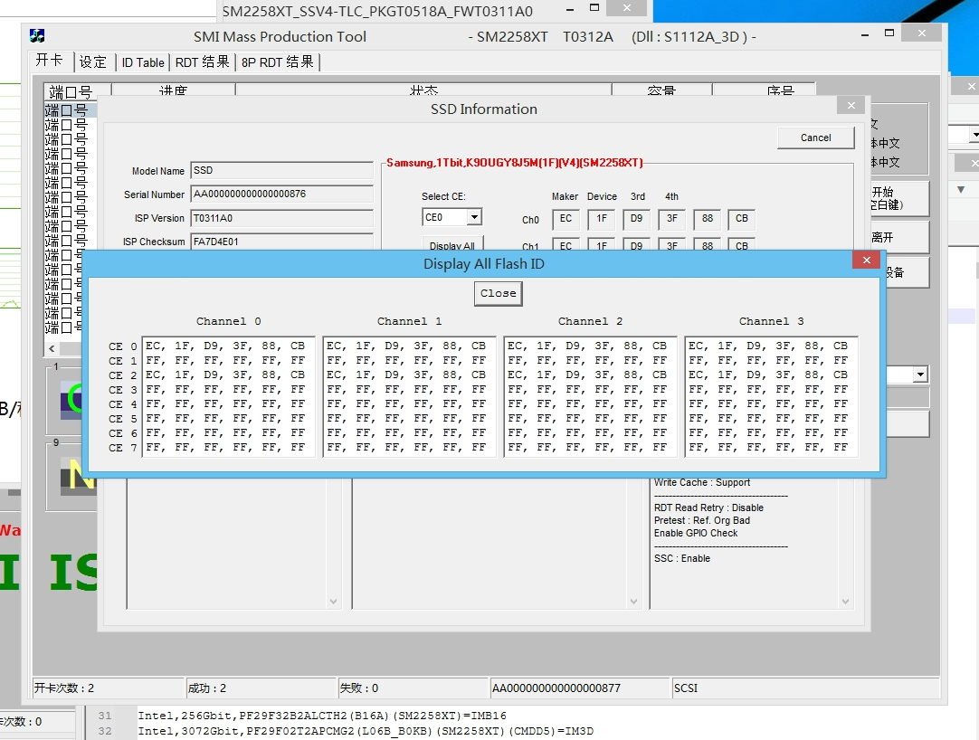Click the SMI Mass Production Tool title icon
The width and height of the screenshot is (979, 740).
[37, 36]
